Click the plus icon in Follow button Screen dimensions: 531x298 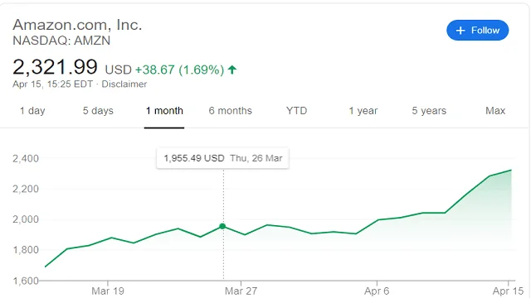(460, 31)
